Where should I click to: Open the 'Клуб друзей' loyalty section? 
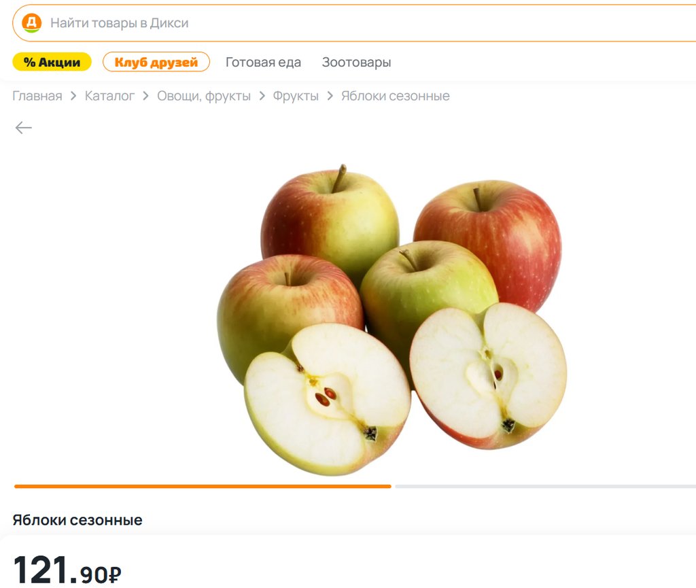pos(156,62)
